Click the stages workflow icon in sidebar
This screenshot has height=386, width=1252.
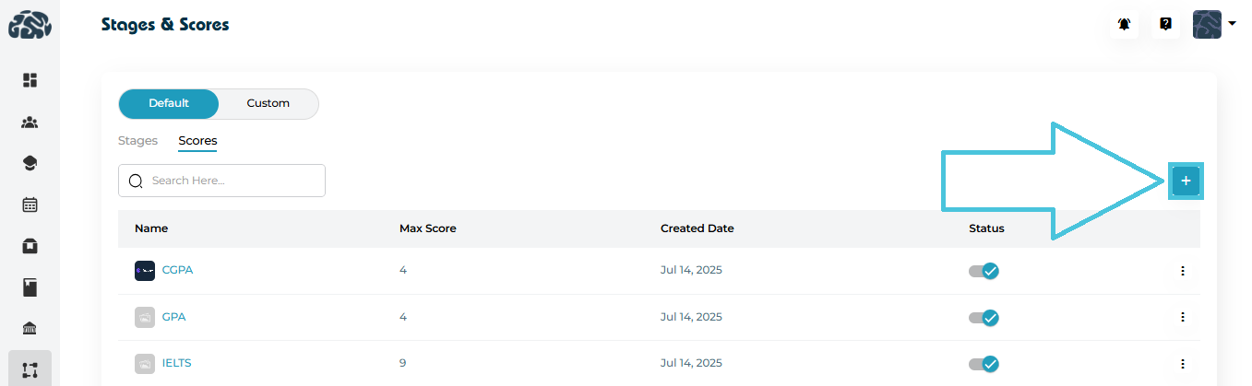[x=30, y=369]
